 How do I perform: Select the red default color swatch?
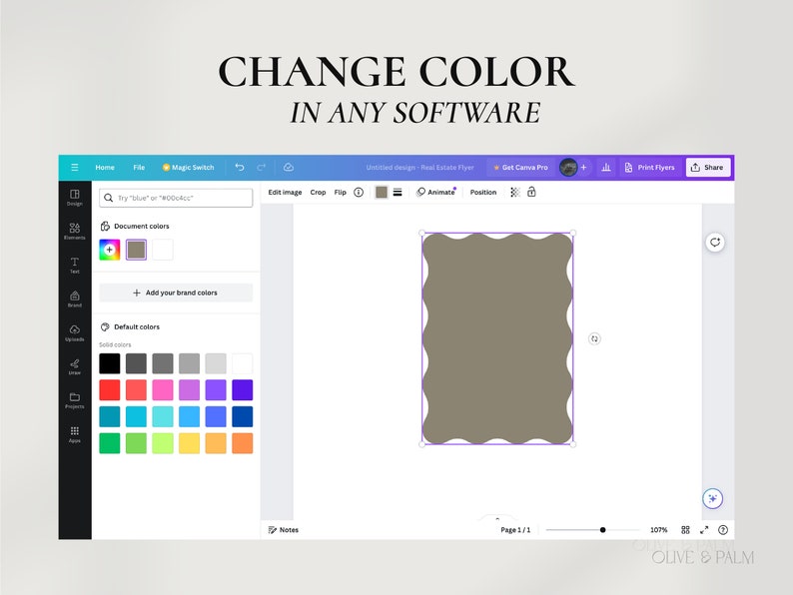coord(110,390)
